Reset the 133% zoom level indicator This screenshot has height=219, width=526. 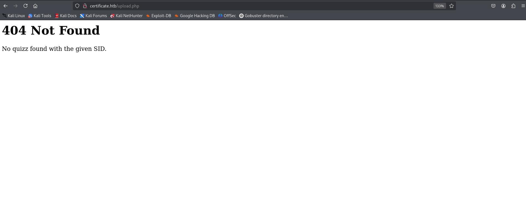439,6
